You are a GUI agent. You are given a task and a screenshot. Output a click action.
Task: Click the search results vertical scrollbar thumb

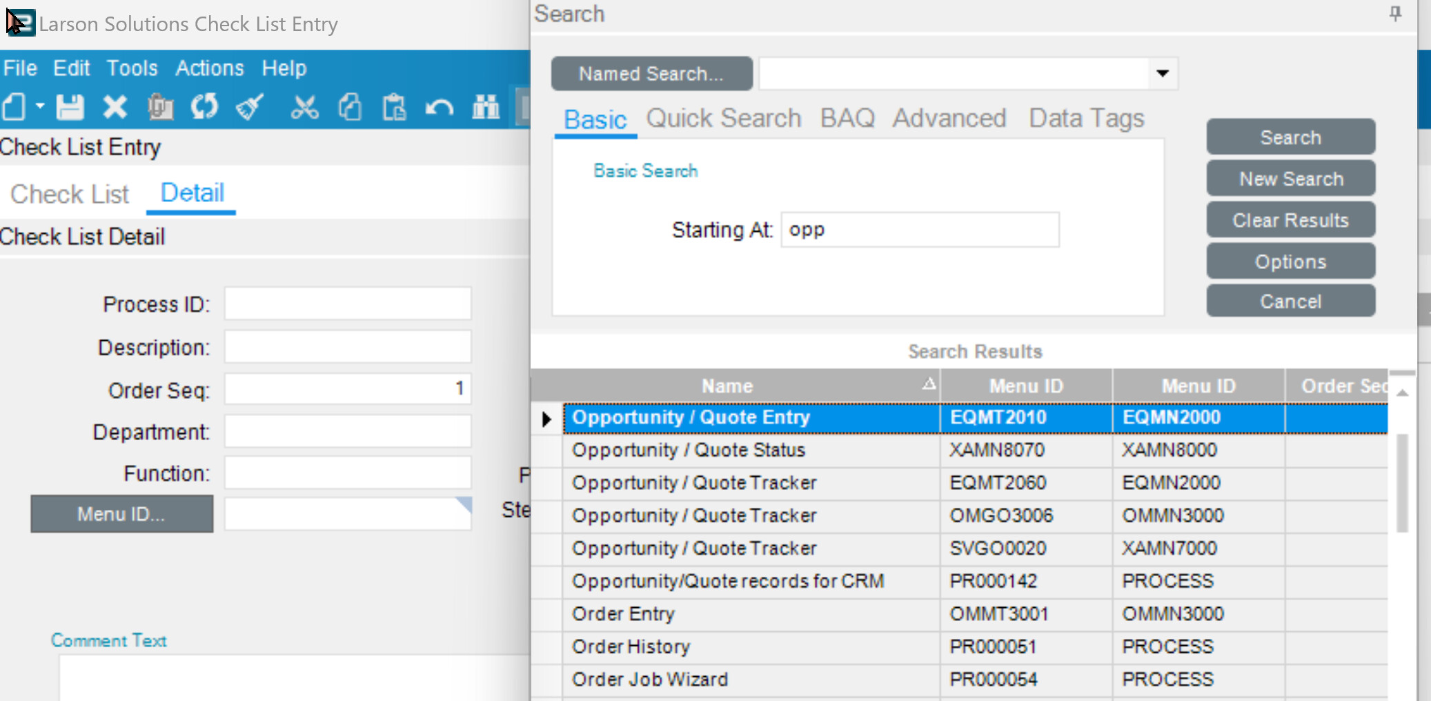1402,483
